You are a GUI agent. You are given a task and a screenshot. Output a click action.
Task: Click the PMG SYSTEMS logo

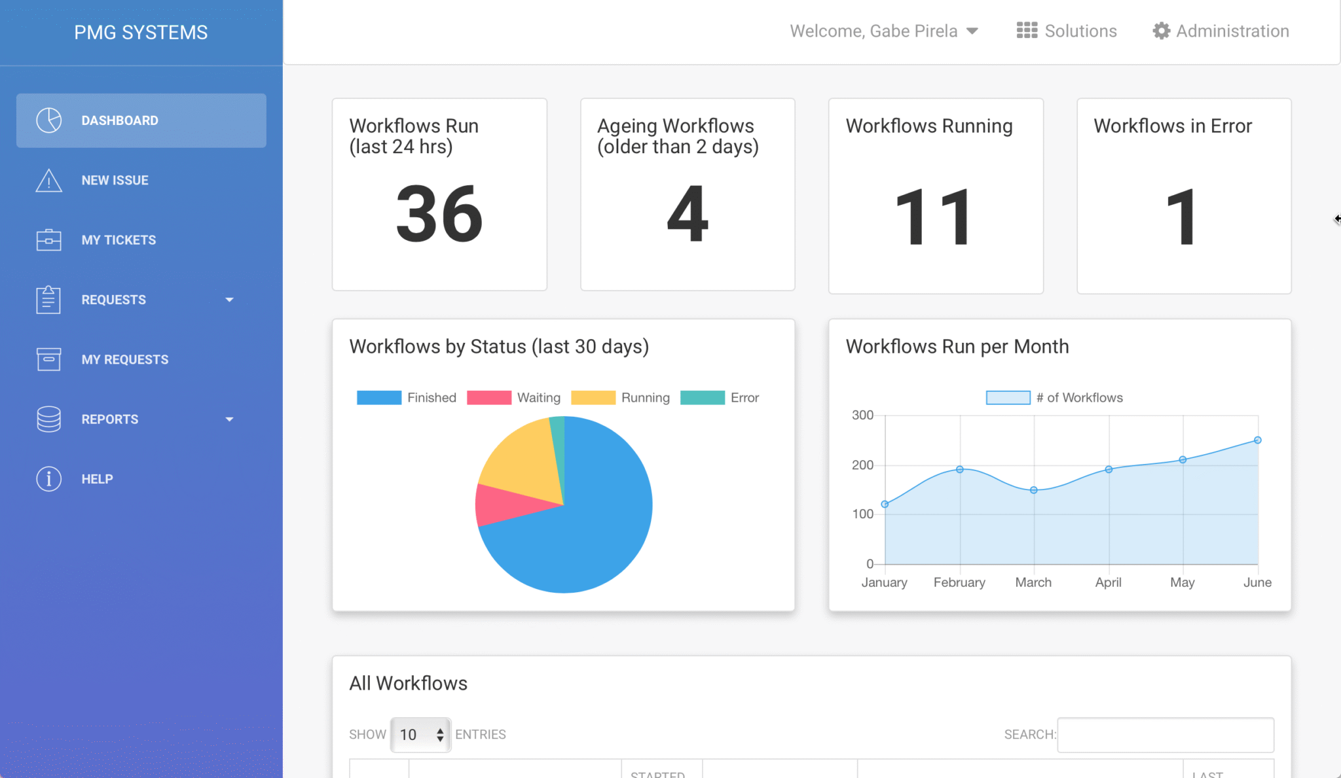click(141, 31)
